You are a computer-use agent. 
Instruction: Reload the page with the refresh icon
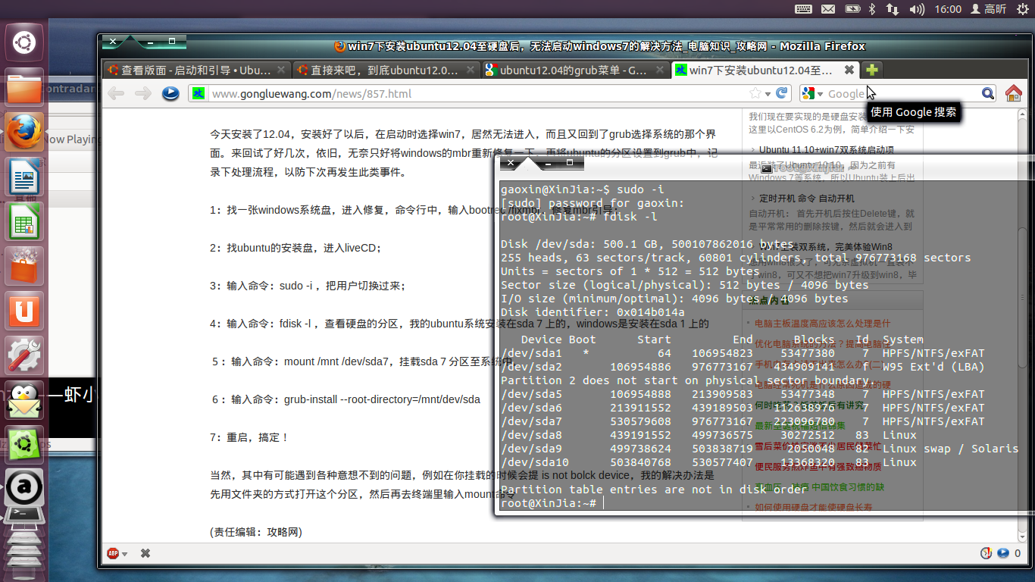[781, 93]
